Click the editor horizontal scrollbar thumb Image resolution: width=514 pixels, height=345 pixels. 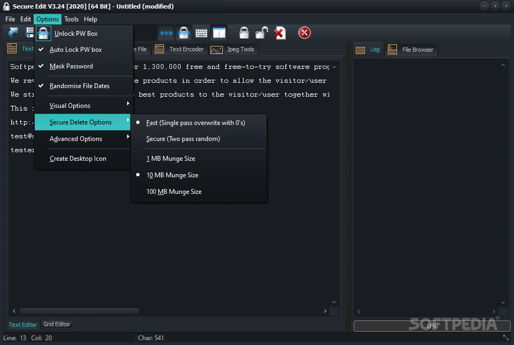[x=79, y=311]
